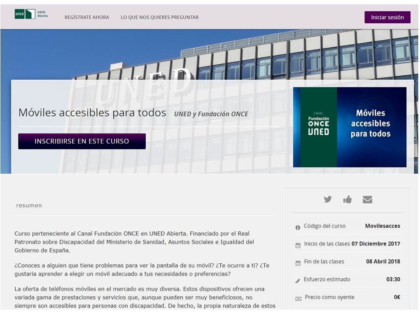Share the course by email envelope icon
Viewport: 420px width, 315px height.
367,200
